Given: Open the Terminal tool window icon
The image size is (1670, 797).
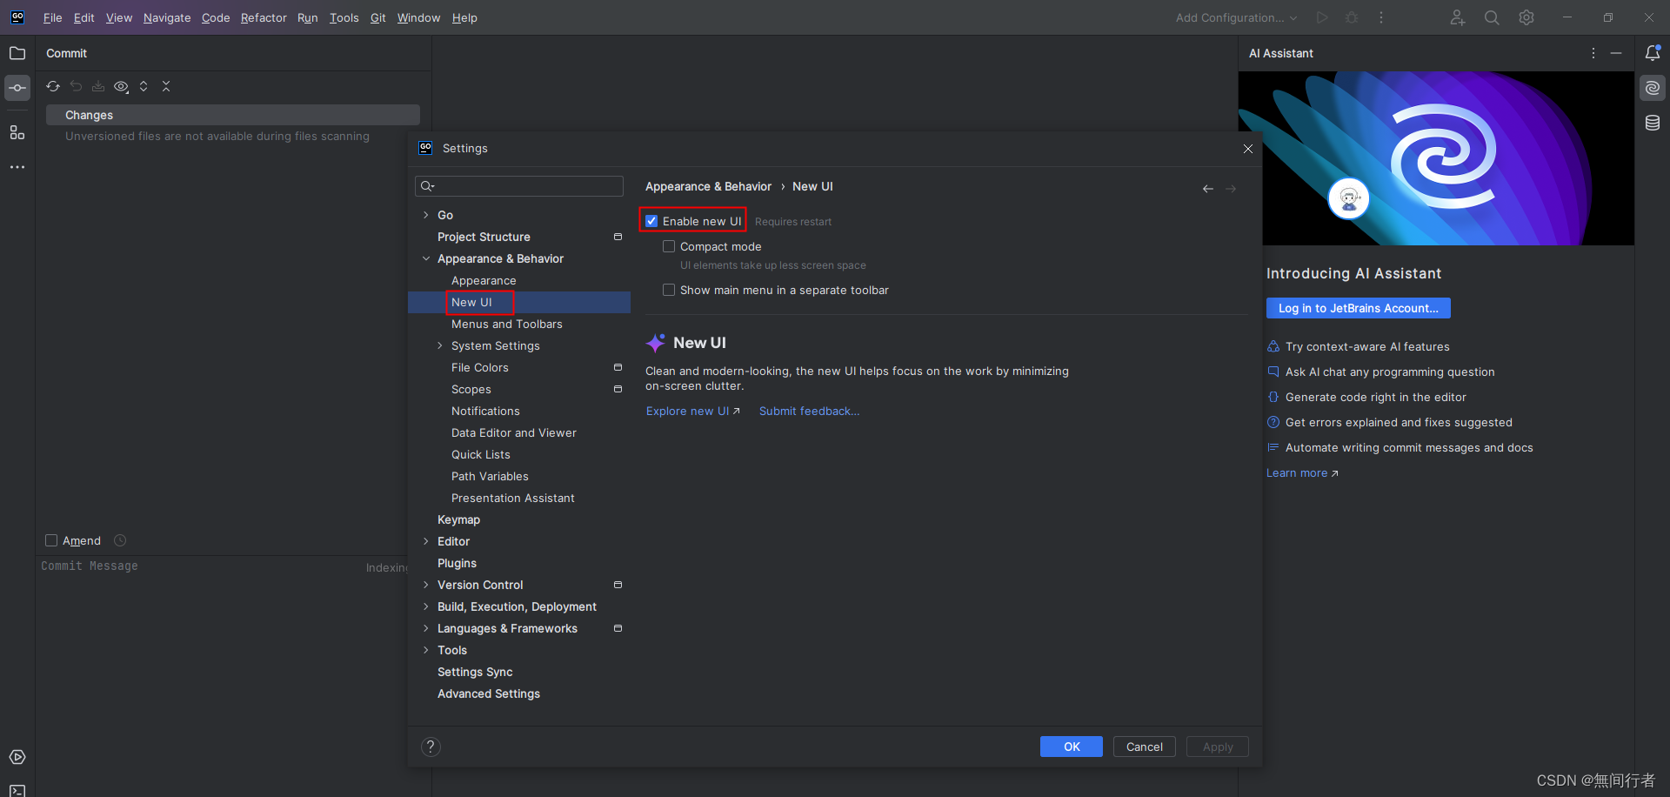Looking at the screenshot, I should pyautogui.click(x=17, y=790).
